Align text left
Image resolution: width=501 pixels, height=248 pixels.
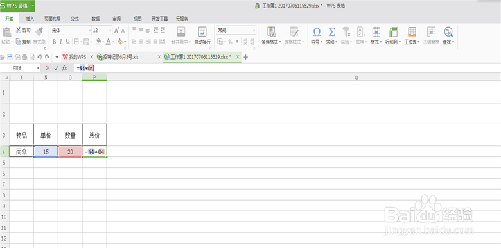(x=134, y=42)
